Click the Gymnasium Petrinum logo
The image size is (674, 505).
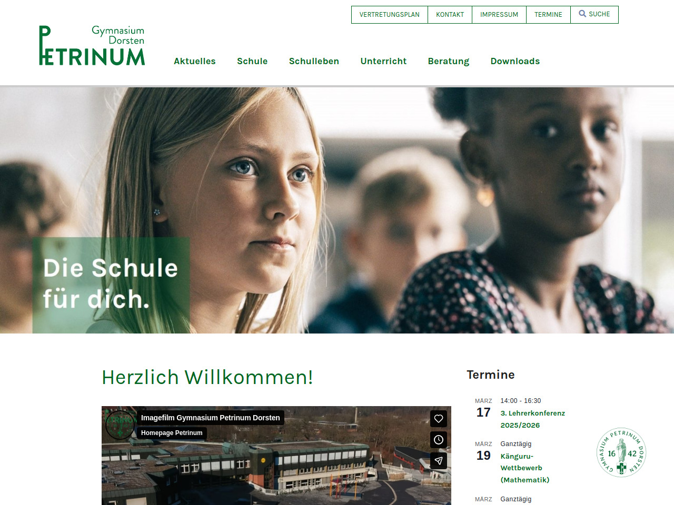coord(92,45)
